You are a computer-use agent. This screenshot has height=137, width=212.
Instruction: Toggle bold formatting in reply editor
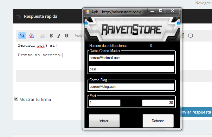click(x=51, y=36)
